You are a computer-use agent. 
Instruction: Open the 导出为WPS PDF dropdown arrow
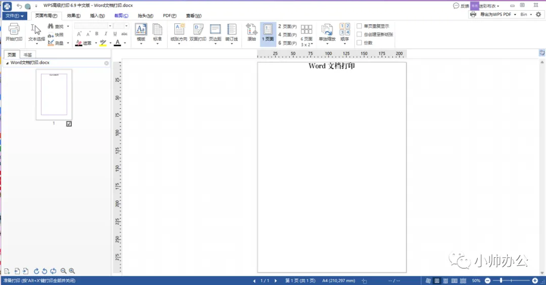515,15
